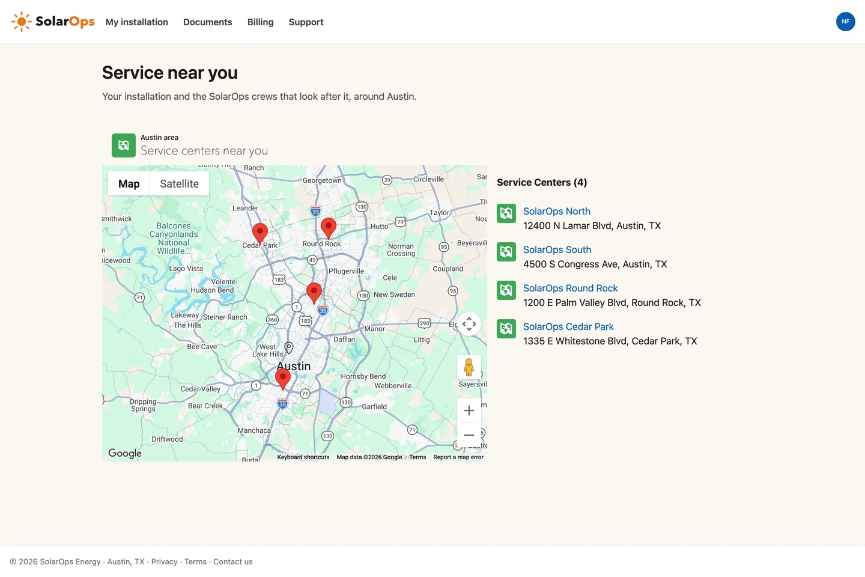Click the SolarOps sun logo

pos(53,22)
